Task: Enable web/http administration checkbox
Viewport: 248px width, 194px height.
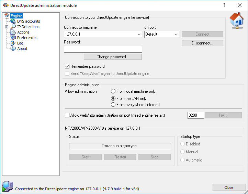Action: coord(67,115)
